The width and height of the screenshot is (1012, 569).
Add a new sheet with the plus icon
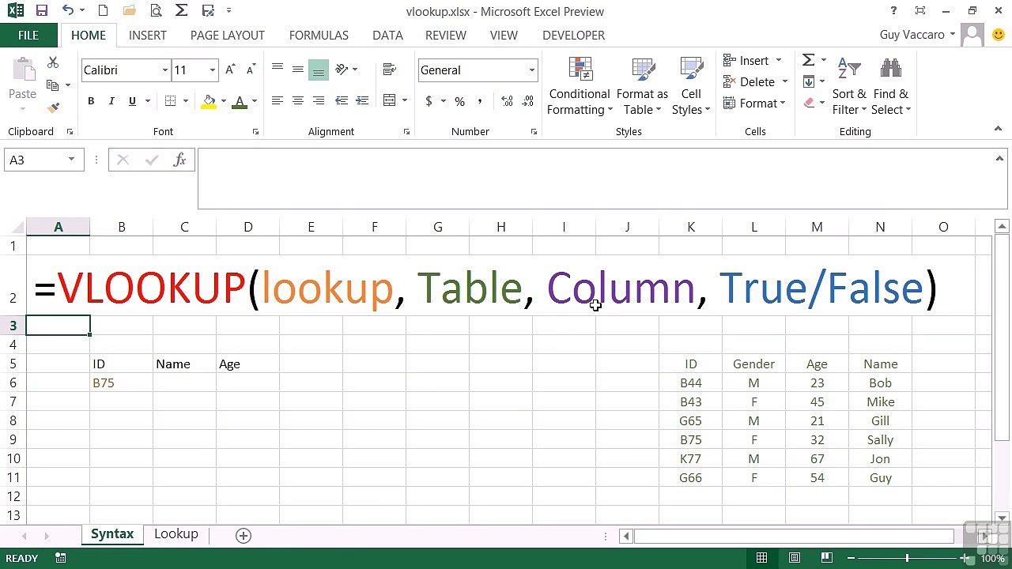pos(244,535)
